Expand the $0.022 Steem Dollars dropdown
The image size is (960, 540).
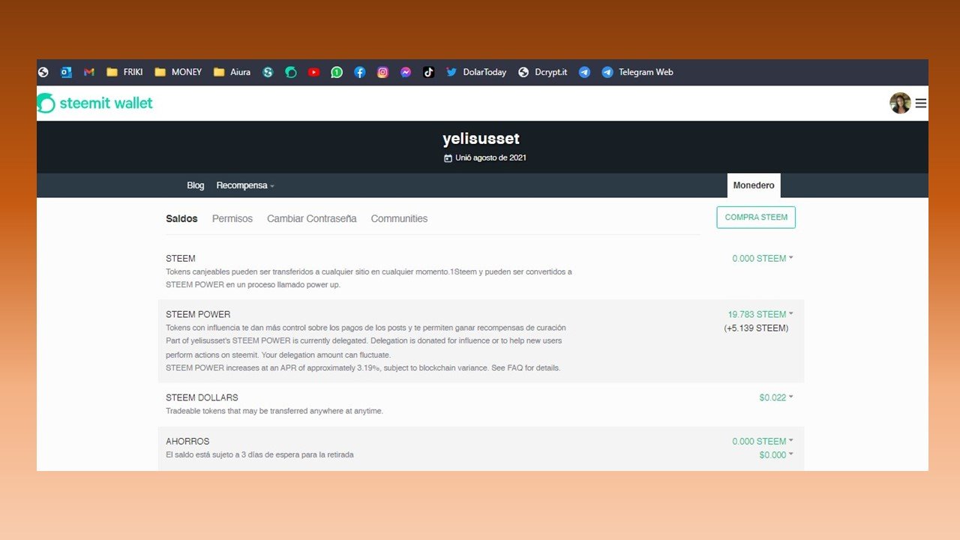coord(776,397)
